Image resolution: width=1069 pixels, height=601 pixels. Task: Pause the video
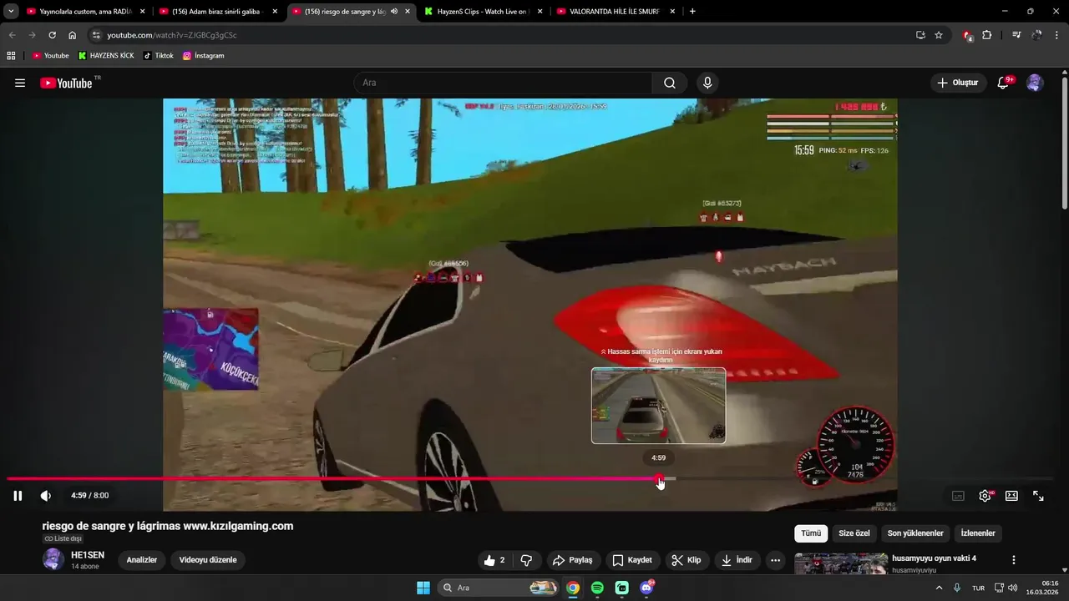tap(18, 496)
